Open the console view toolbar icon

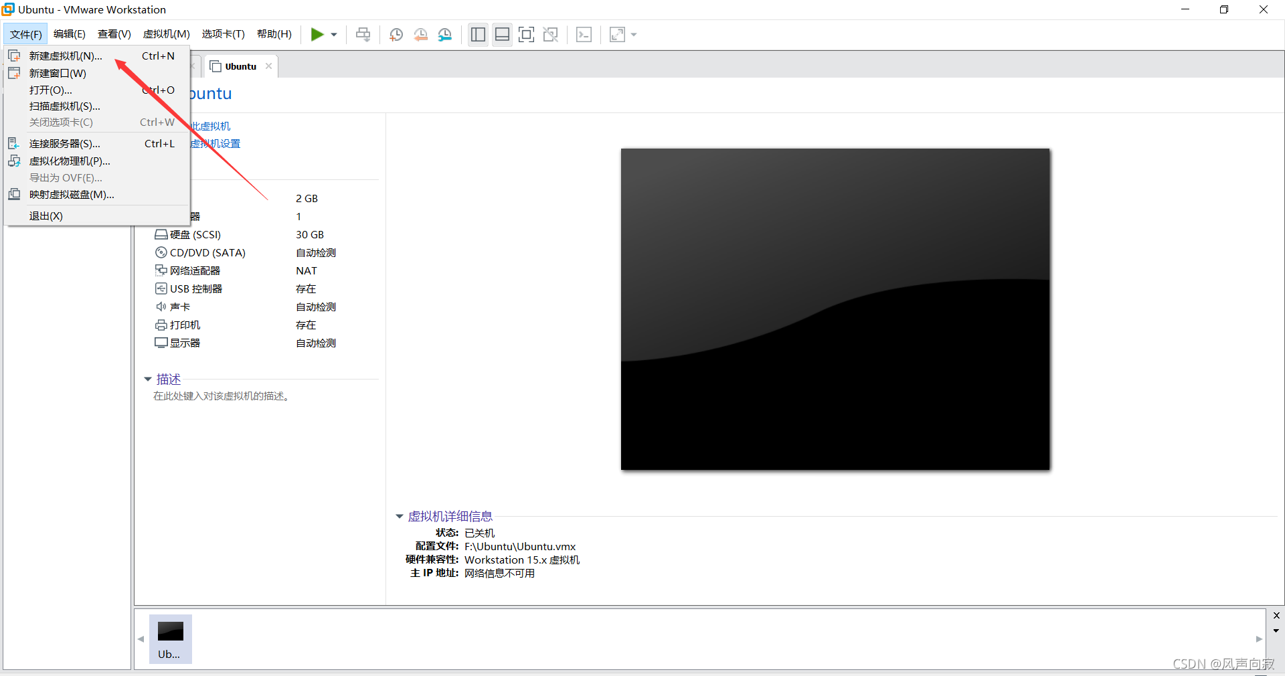[584, 35]
